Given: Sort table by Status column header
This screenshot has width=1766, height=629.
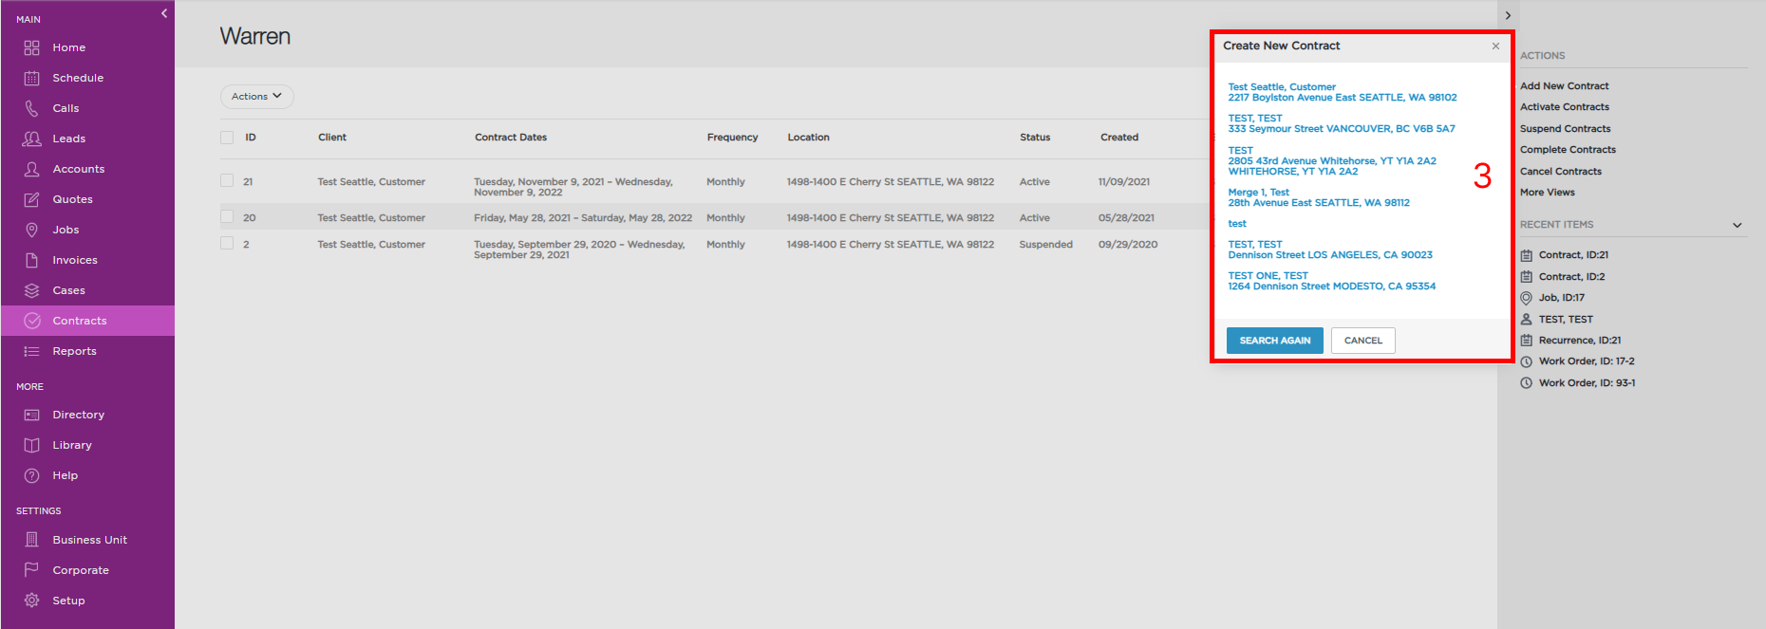Looking at the screenshot, I should [1035, 138].
